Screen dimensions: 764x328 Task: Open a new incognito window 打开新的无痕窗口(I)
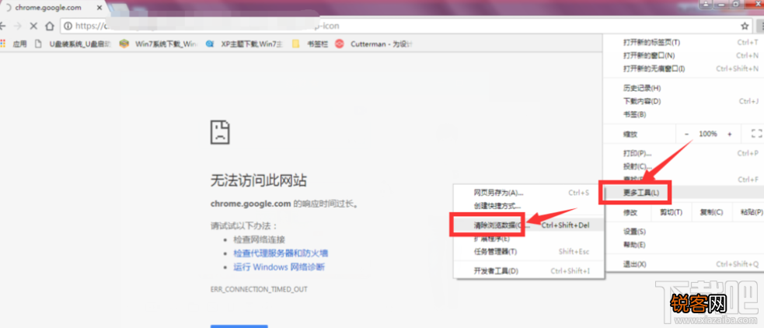pyautogui.click(x=682, y=68)
